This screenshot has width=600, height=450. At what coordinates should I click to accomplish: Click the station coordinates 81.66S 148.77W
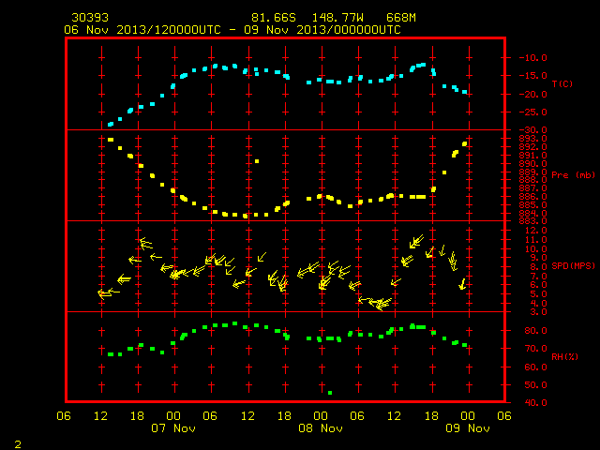(x=307, y=18)
